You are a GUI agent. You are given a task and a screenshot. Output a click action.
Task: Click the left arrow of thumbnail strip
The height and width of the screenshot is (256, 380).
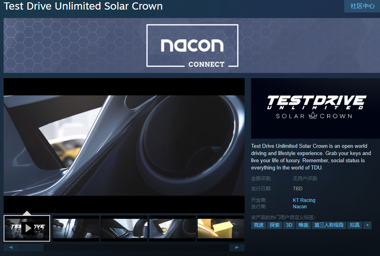pos(11,247)
